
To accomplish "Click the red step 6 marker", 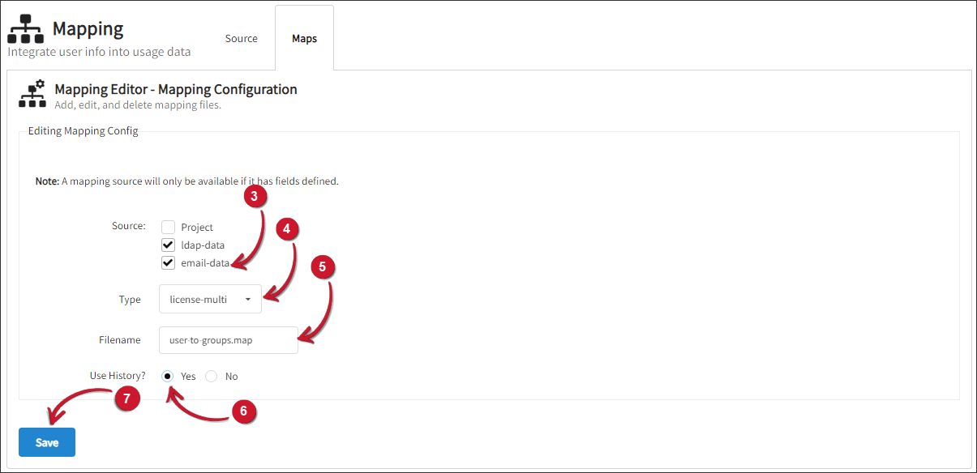I will [244, 411].
